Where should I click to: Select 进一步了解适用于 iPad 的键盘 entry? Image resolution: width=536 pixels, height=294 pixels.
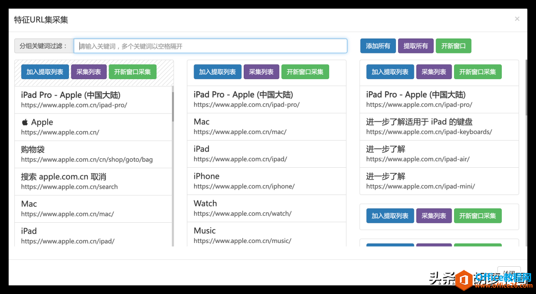pos(439,127)
